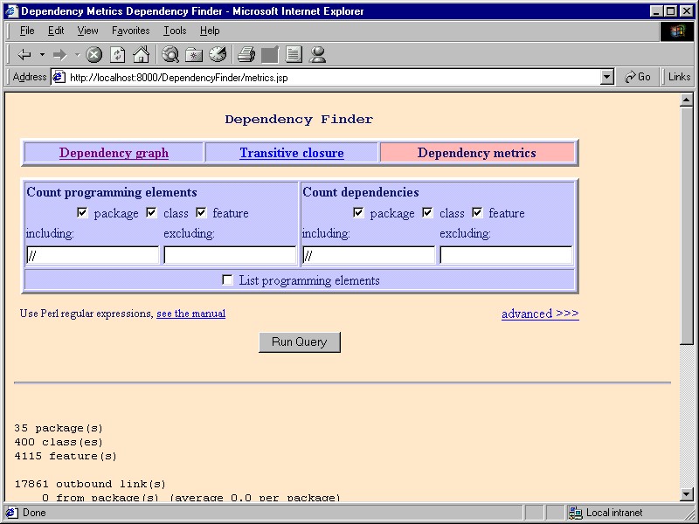Viewport: 699px width, 524px height.
Task: Click the Discuss toolbar icon
Action: click(x=294, y=54)
